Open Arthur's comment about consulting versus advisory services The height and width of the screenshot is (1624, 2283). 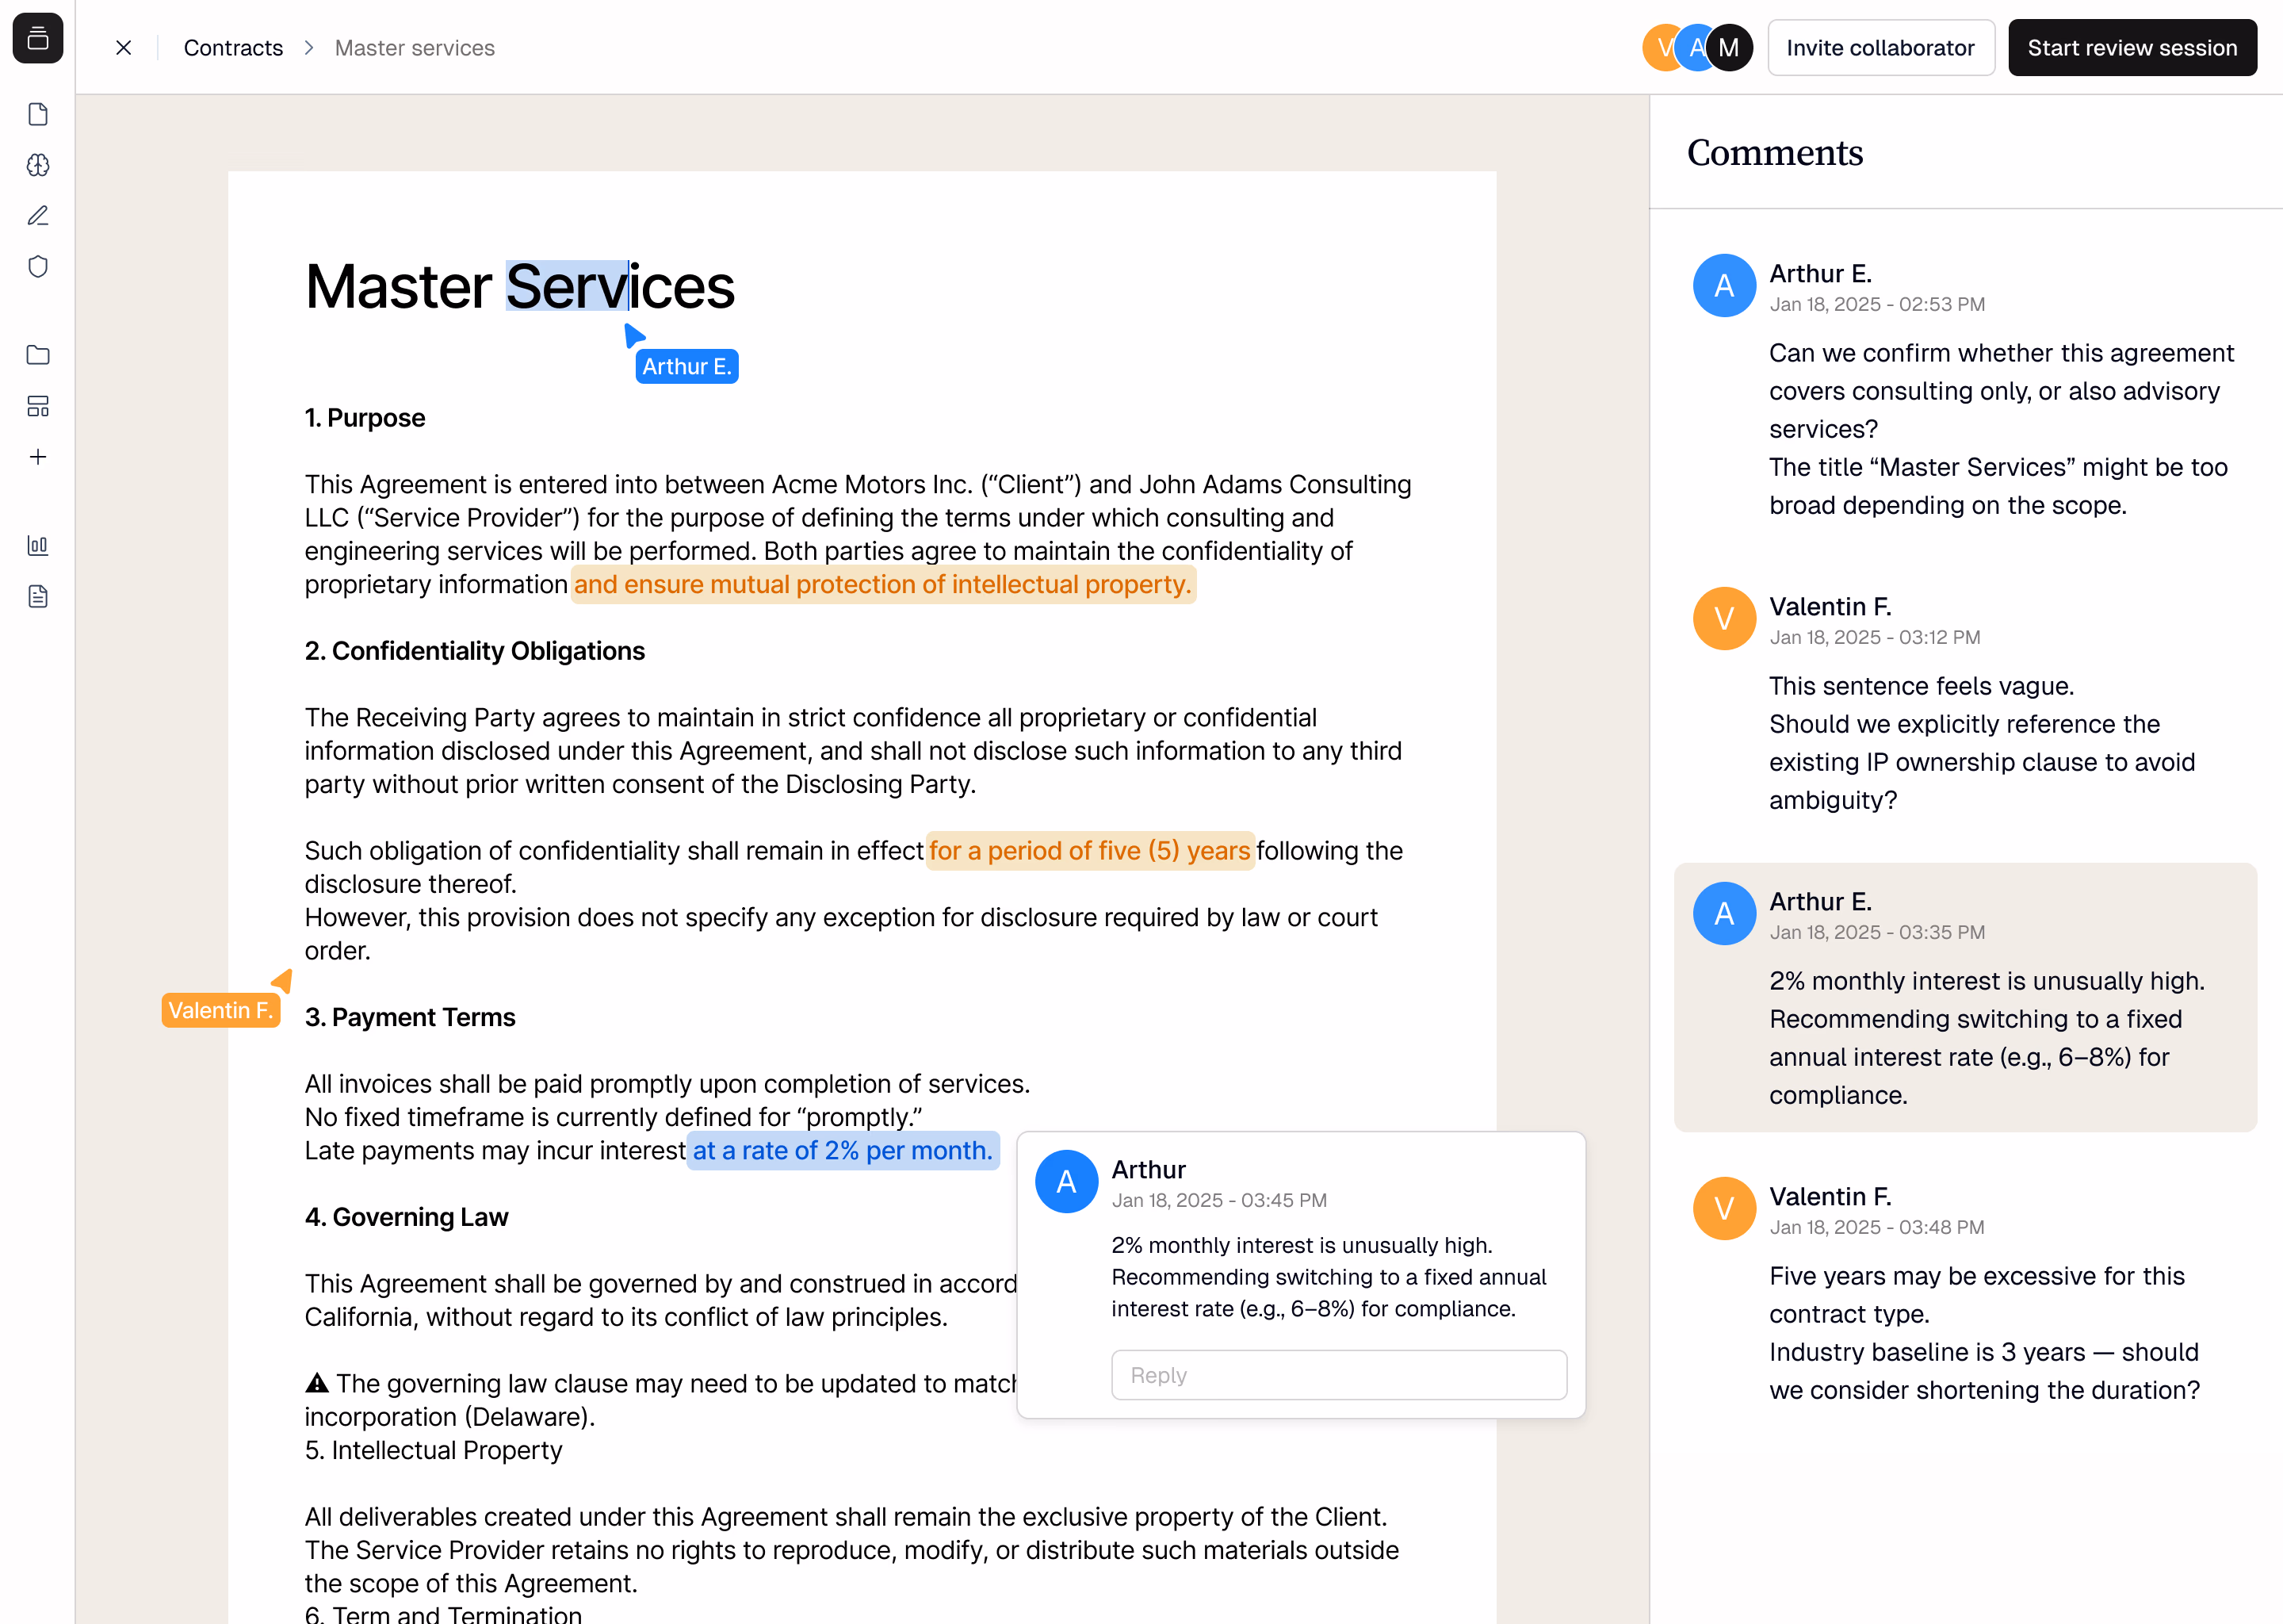pyautogui.click(x=1965, y=388)
